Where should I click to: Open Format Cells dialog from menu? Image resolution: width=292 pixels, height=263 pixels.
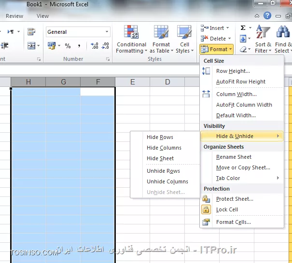click(242, 222)
